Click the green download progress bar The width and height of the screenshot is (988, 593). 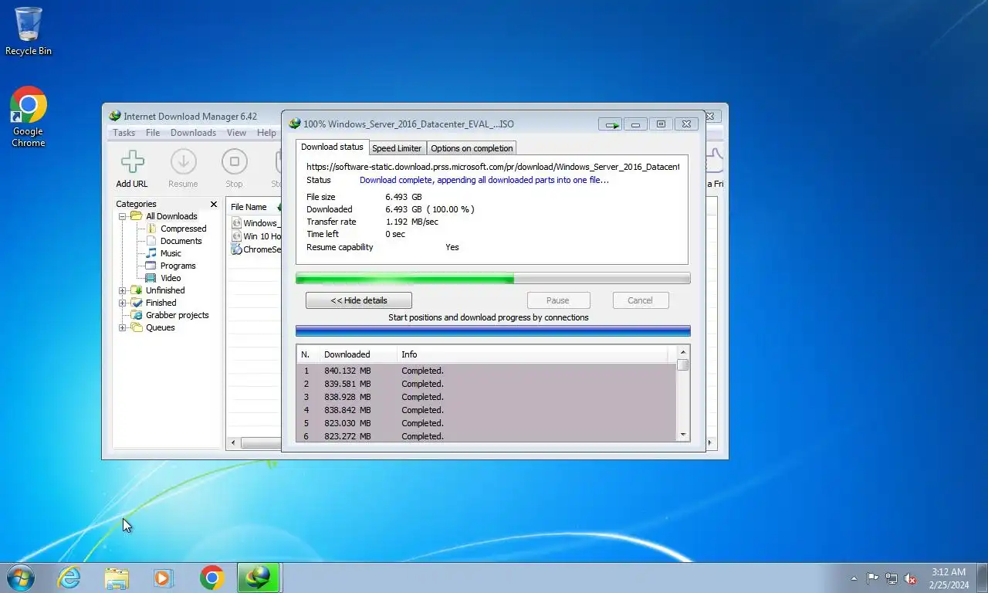pyautogui.click(x=492, y=278)
